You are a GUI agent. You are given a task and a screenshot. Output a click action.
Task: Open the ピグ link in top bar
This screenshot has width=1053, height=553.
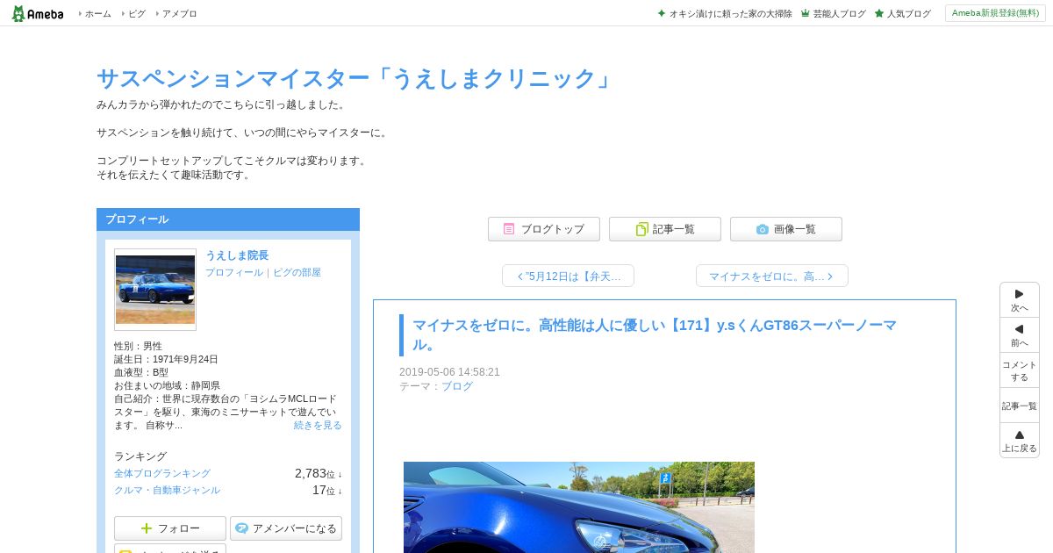(137, 14)
